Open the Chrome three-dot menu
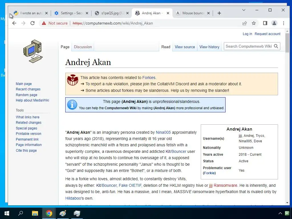This screenshot has width=292, height=219. 283,23
